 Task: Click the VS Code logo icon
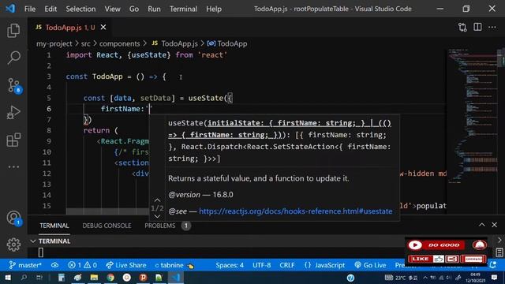click(10, 9)
